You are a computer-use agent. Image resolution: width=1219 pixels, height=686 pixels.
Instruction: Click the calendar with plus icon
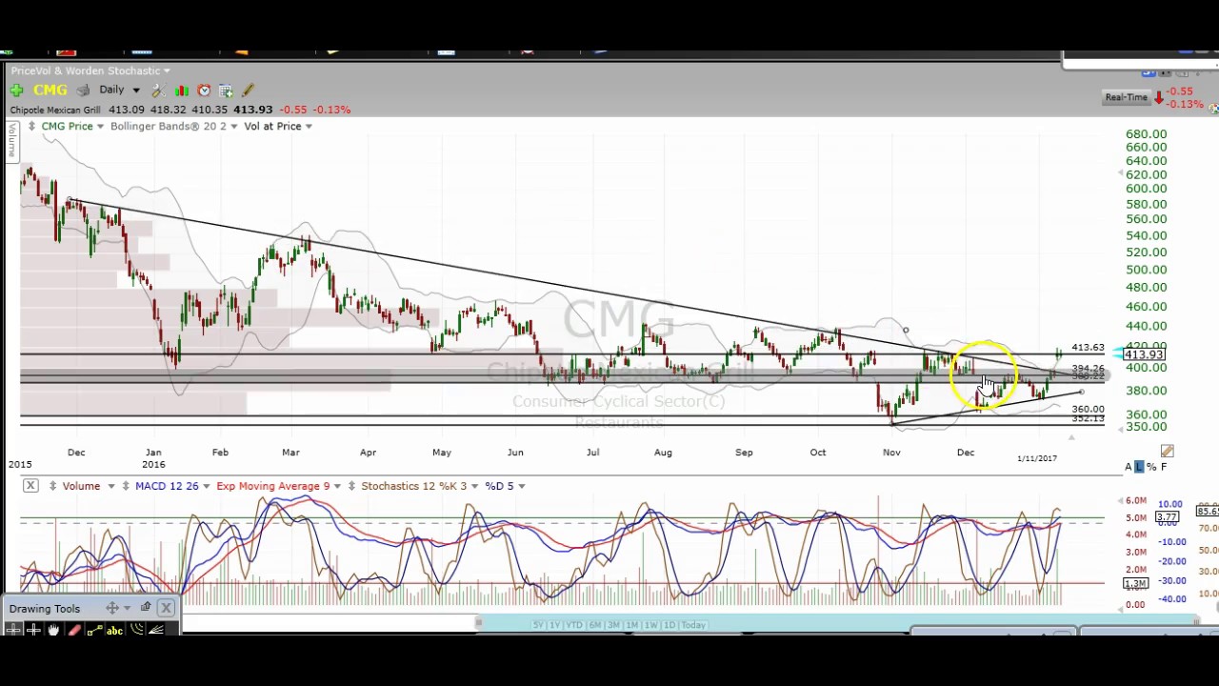coord(226,91)
